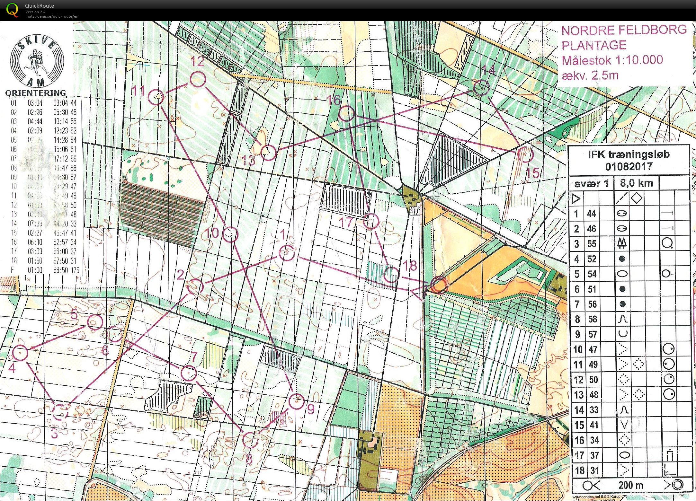The image size is (696, 501).
Task: Click control description row 16 code 34
Action: click(594, 440)
